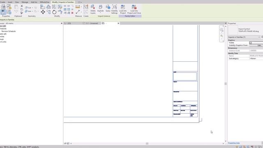Image resolution: width=263 pixels, height=148 pixels.
Task: Switch to the View ribbon tab
Action: 17,2
